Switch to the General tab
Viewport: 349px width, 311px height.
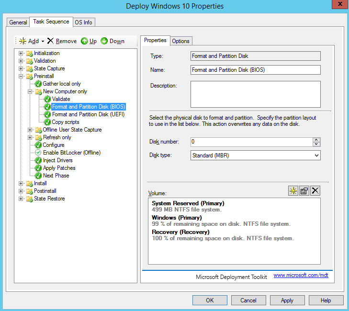point(18,22)
